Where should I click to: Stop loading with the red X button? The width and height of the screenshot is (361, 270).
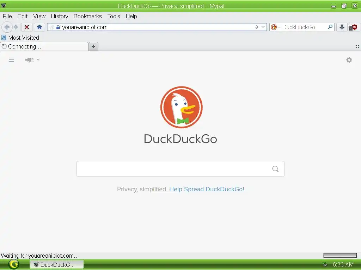click(x=27, y=27)
